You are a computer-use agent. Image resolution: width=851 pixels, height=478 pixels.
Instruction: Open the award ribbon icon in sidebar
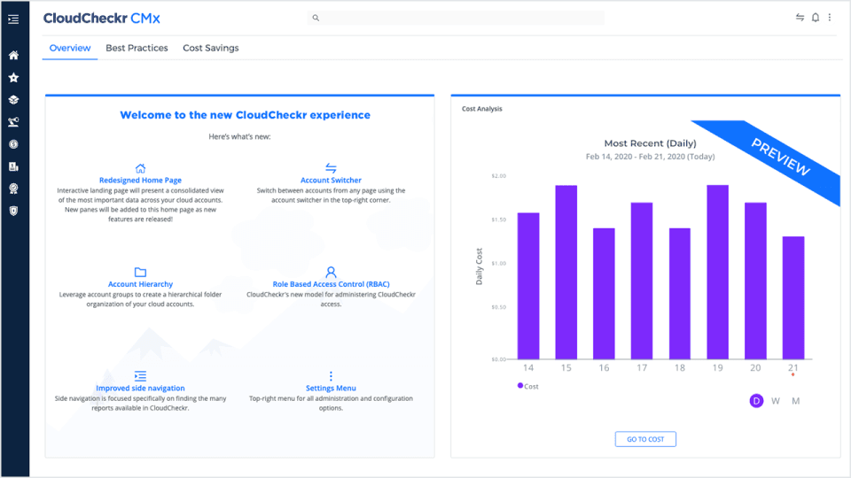pyautogui.click(x=13, y=189)
